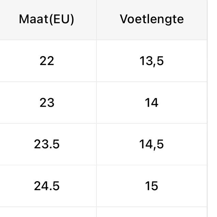Click the empty cell below size 24.5
This screenshot has height=217, width=217.
pyautogui.click(x=47, y=212)
